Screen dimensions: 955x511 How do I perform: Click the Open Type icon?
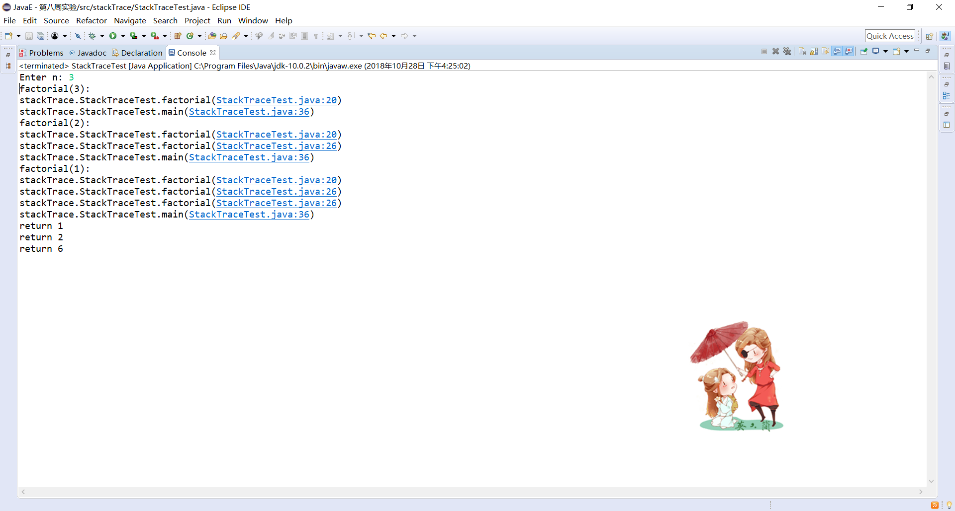(x=212, y=36)
